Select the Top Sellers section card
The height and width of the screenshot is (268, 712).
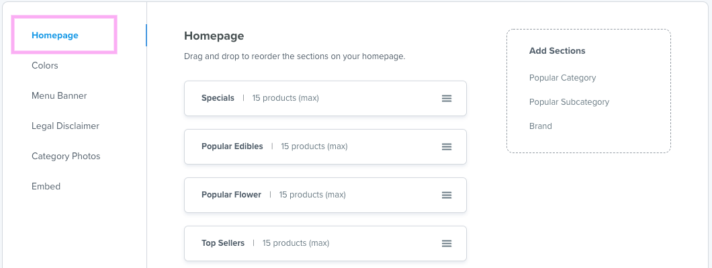325,243
